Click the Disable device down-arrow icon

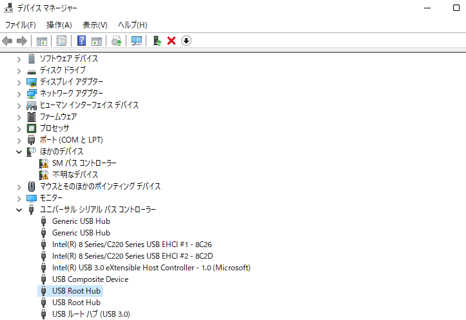186,41
